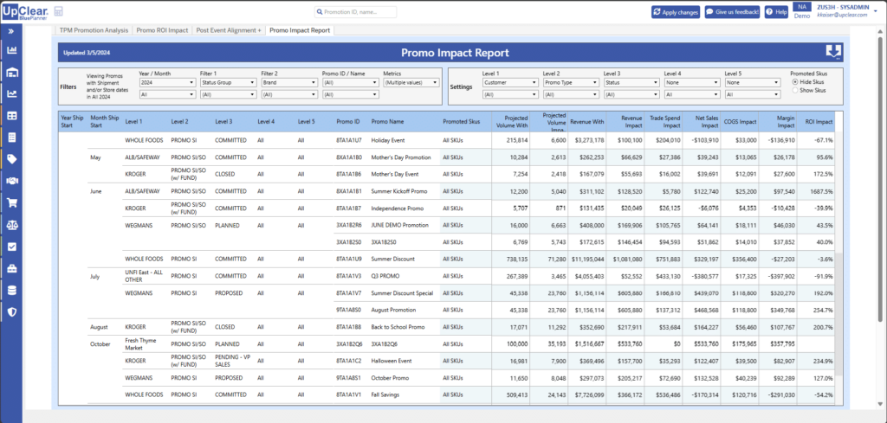Expand the left sidebar with double chevron
The width and height of the screenshot is (887, 423).
pos(10,31)
